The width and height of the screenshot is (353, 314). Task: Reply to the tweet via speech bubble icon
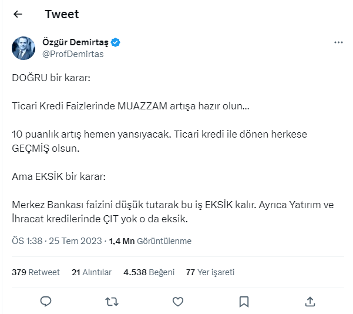[x=46, y=301]
